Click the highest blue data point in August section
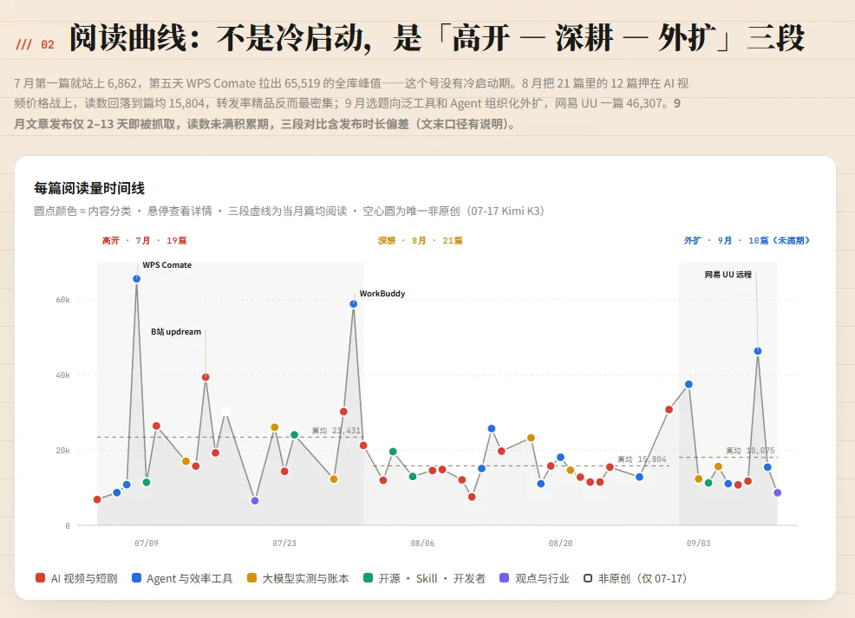The height and width of the screenshot is (618, 855). point(492,429)
